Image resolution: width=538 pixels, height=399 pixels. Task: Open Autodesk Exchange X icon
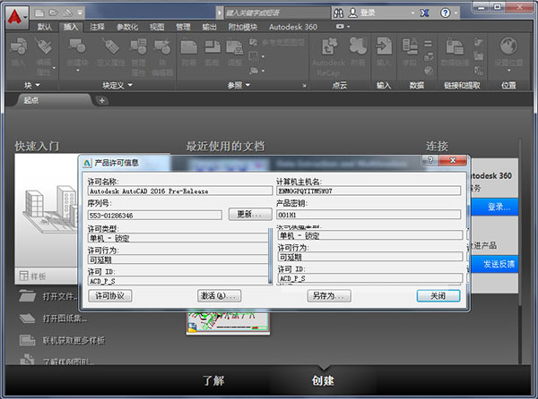(425, 13)
